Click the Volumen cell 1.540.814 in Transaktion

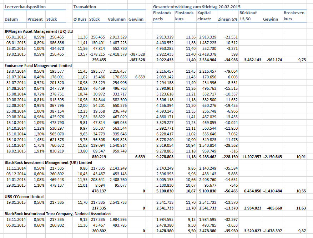pos(118,145)
